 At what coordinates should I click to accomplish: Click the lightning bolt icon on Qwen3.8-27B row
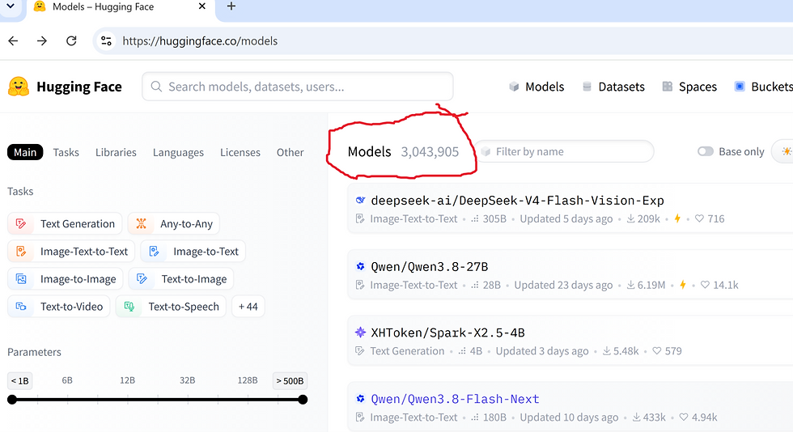coord(683,285)
